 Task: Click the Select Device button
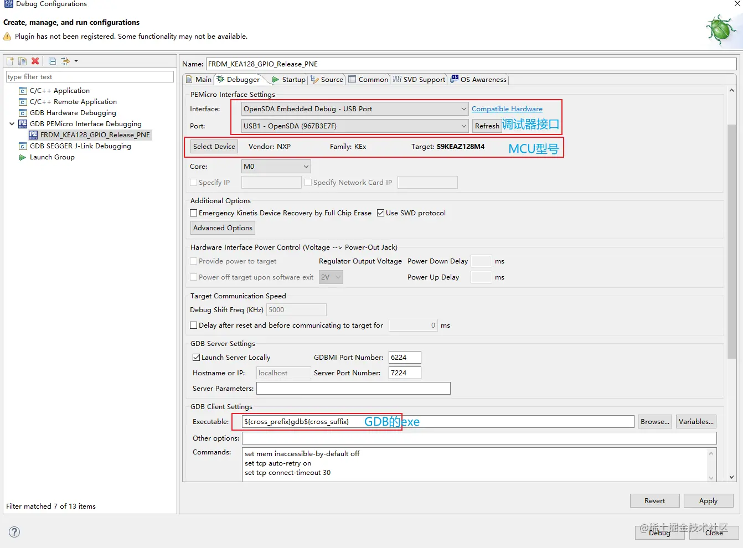click(x=214, y=147)
